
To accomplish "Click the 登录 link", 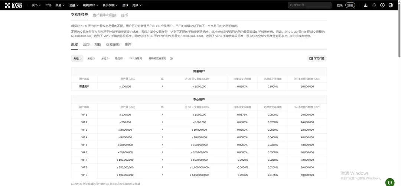I will tap(340, 5).
